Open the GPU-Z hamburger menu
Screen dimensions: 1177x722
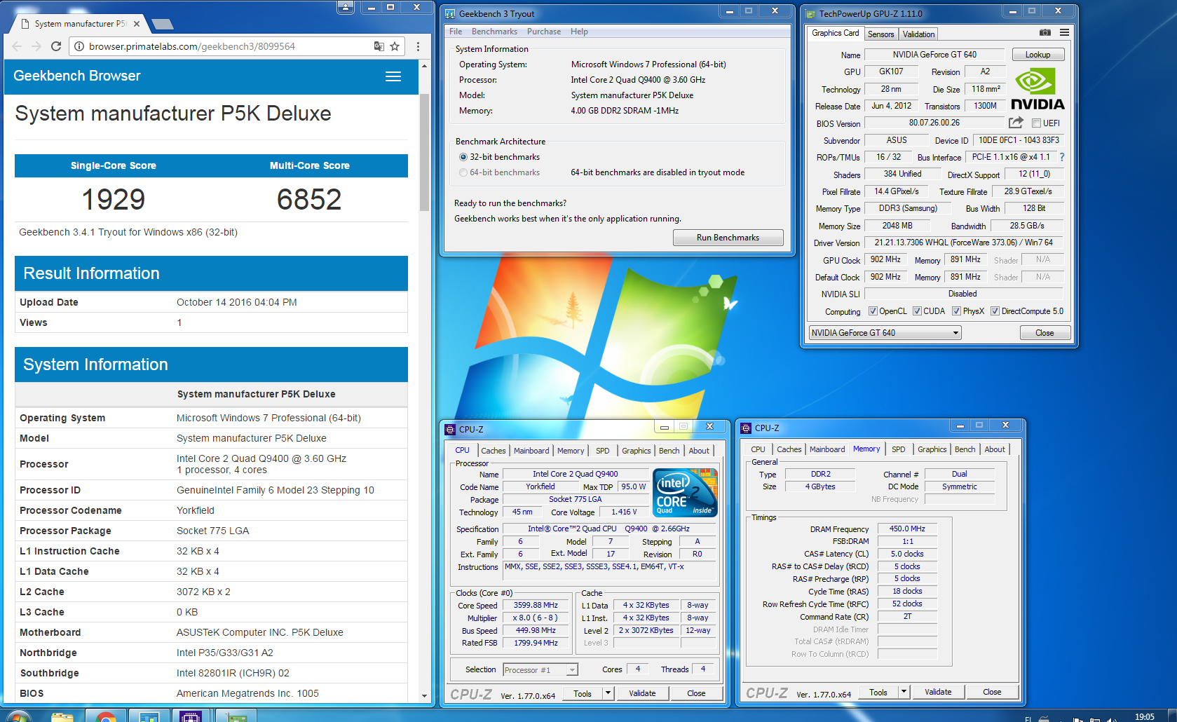click(x=1064, y=33)
